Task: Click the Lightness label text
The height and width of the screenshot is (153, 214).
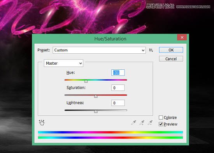Action: [75, 103]
